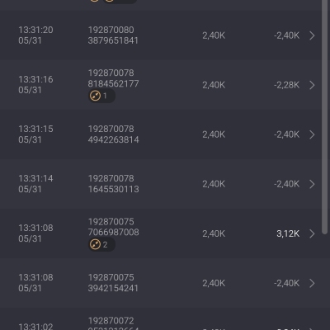Screen dimensions: 330x330
Task: Click the -2,28K loss amount
Action: 286,85
